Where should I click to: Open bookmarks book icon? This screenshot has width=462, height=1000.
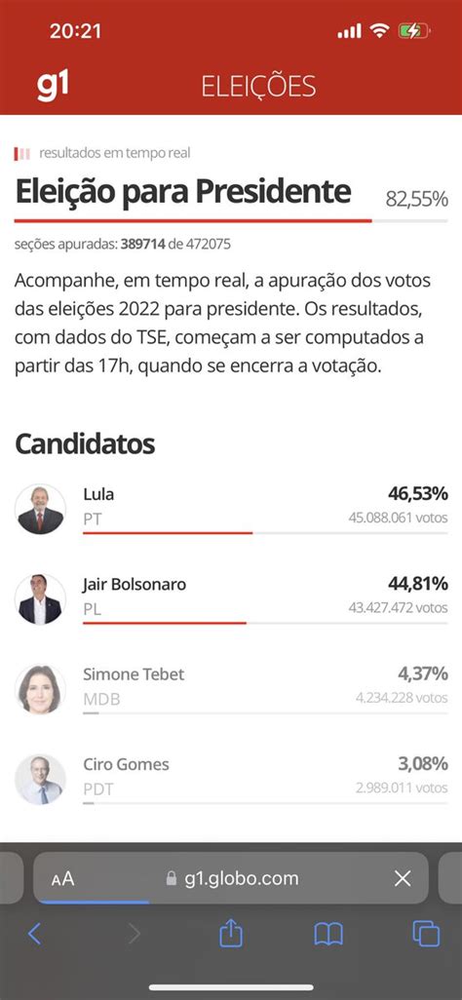pos(328,935)
